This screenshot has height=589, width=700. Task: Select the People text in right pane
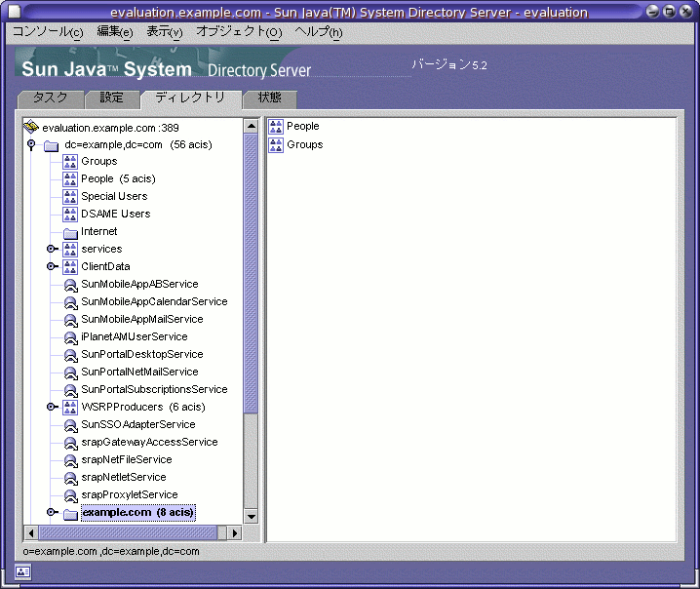tap(303, 127)
